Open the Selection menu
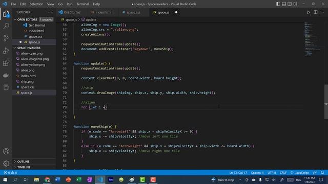 click(36, 4)
